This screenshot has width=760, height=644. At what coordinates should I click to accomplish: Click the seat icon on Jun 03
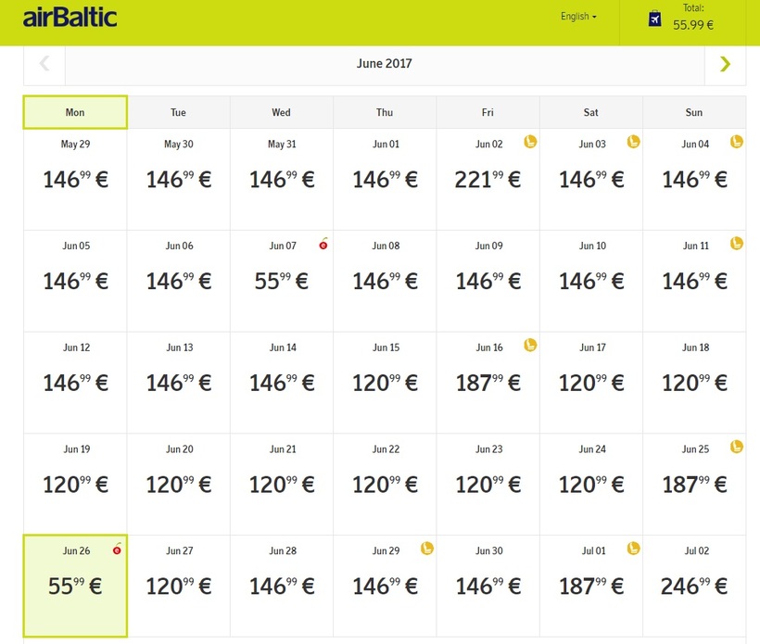pyautogui.click(x=634, y=142)
